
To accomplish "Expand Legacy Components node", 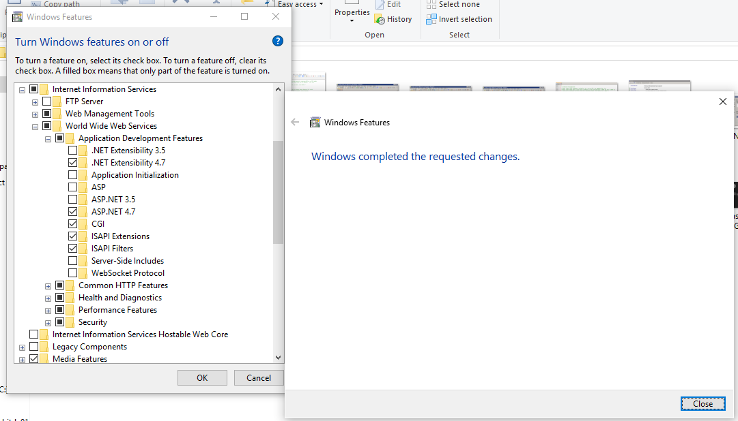I will (x=22, y=347).
